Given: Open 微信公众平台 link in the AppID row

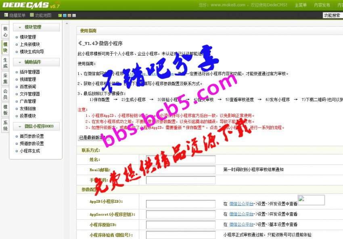Looking at the screenshot, I should (x=241, y=204).
